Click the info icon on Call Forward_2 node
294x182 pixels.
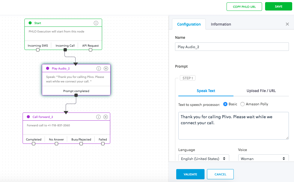(x=99, y=117)
